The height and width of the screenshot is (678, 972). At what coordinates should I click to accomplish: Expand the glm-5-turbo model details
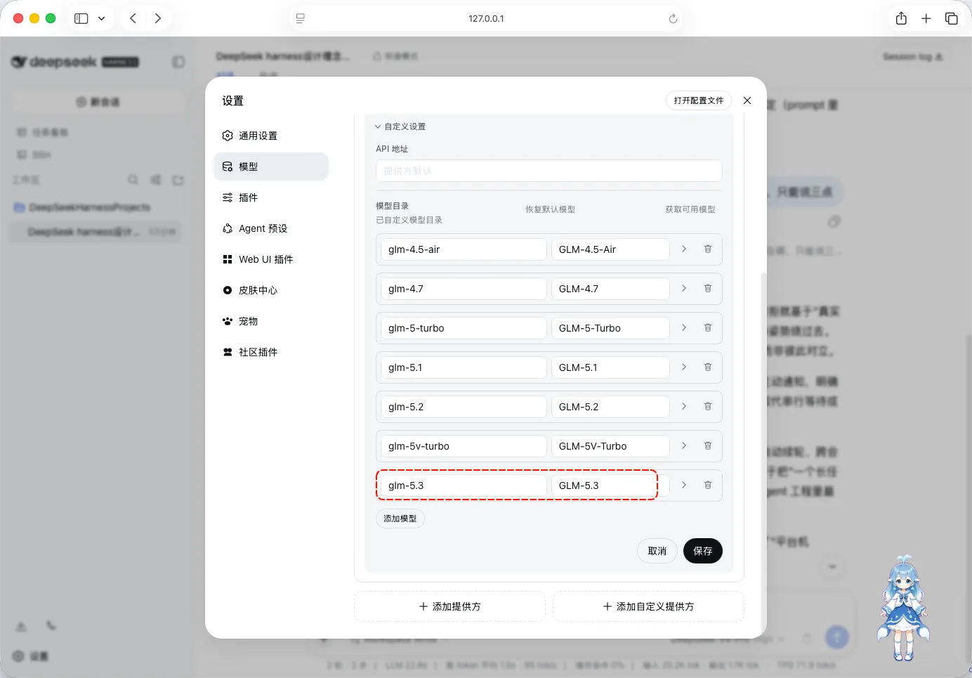tap(684, 328)
